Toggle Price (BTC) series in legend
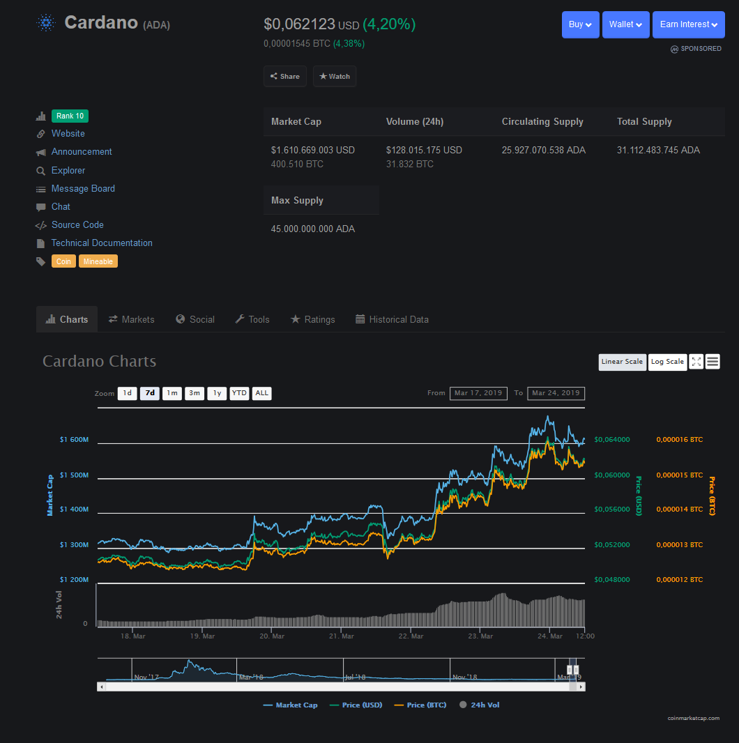The image size is (739, 743). tap(420, 705)
